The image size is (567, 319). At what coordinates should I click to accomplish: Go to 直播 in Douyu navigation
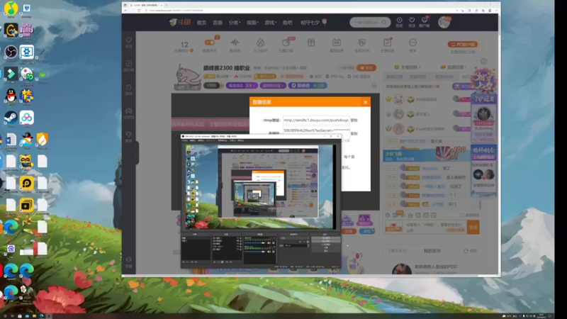point(218,23)
